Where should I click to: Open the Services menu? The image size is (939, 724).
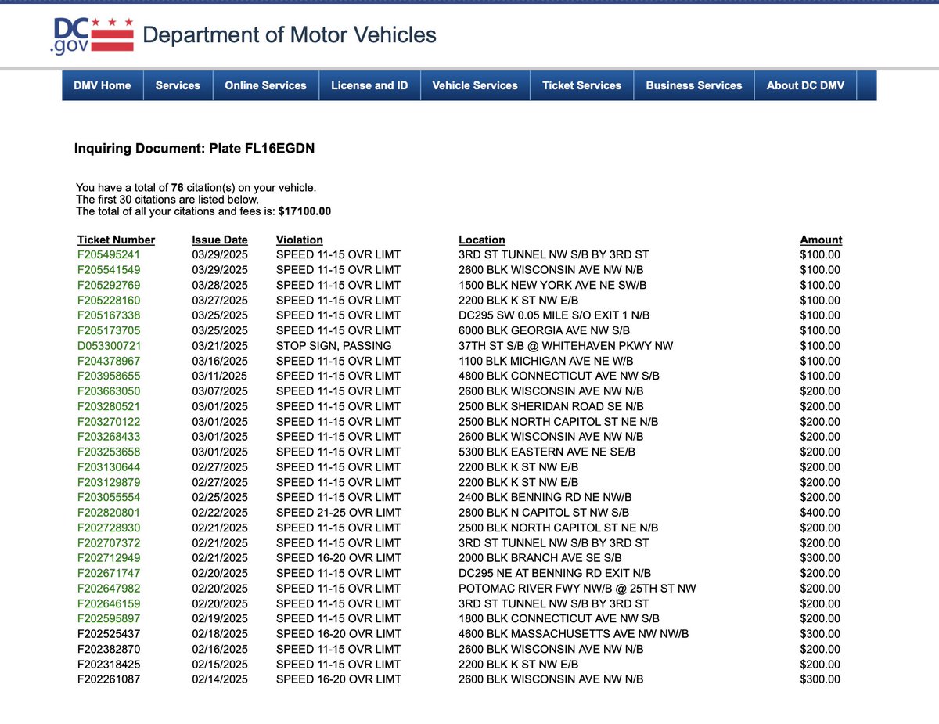coord(178,85)
